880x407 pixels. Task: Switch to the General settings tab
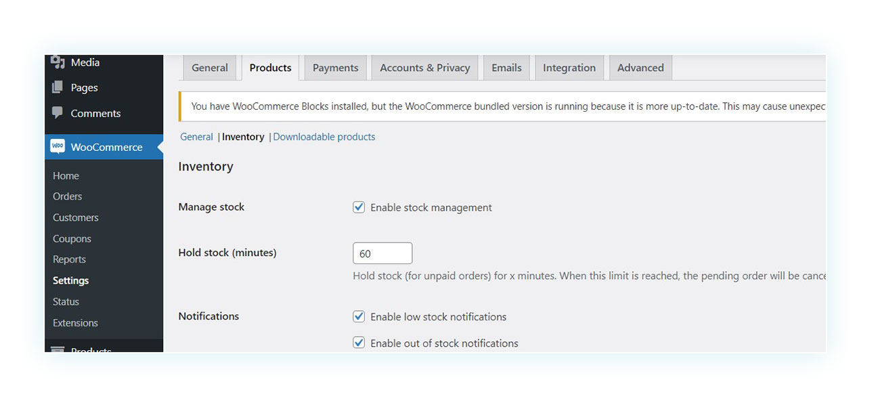click(x=210, y=68)
